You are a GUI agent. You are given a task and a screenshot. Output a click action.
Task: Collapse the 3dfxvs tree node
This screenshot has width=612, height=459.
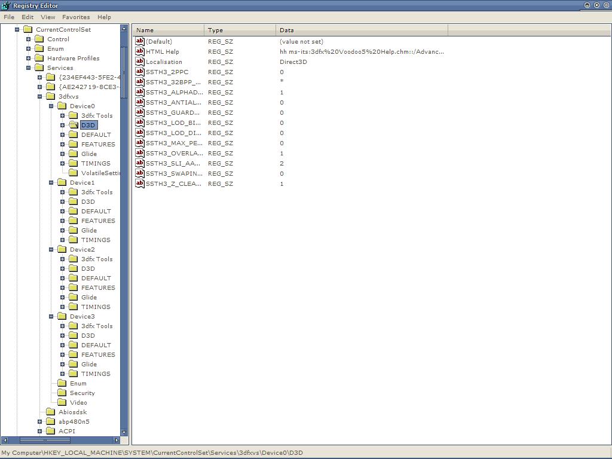[40, 97]
